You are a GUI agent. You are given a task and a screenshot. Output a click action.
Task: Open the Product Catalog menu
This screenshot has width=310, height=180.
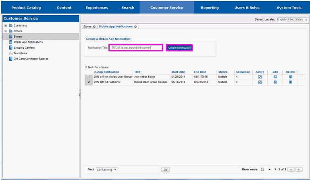coord(26,8)
